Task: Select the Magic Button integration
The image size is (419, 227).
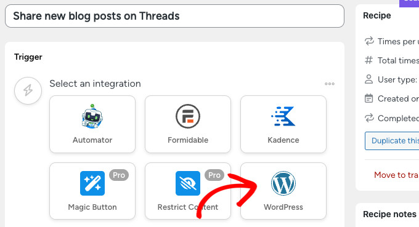Action: click(92, 191)
